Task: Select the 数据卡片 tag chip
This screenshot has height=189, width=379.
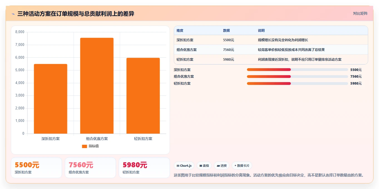Action: click(x=242, y=166)
